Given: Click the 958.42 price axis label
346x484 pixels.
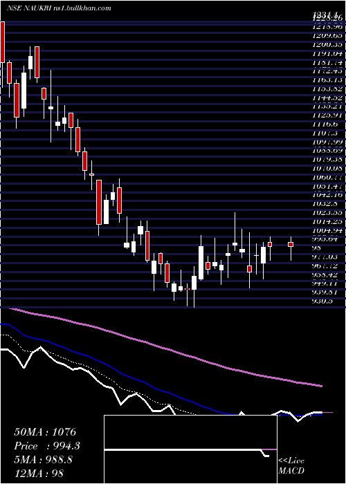Looking at the screenshot, I should click(325, 274).
